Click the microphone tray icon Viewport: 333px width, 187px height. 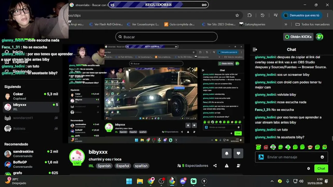tap(287, 181)
